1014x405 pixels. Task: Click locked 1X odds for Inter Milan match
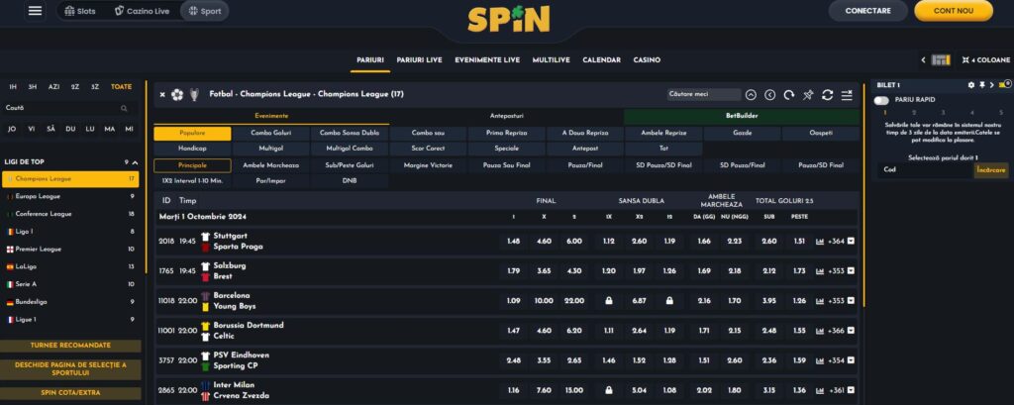point(609,390)
